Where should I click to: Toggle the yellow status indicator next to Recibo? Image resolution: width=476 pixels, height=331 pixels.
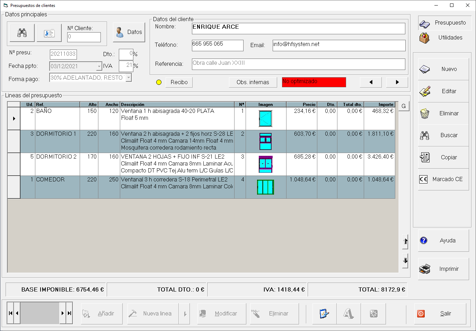159,82
